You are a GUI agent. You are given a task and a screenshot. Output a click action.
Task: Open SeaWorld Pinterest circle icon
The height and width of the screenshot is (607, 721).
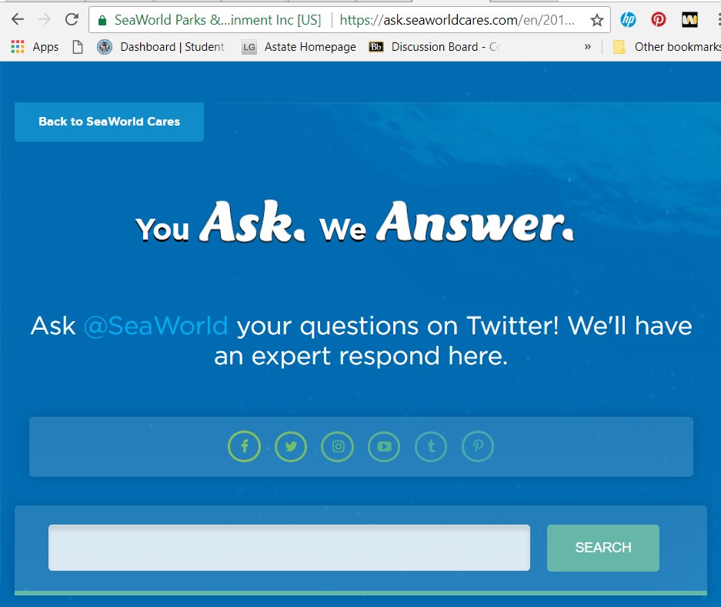click(478, 446)
